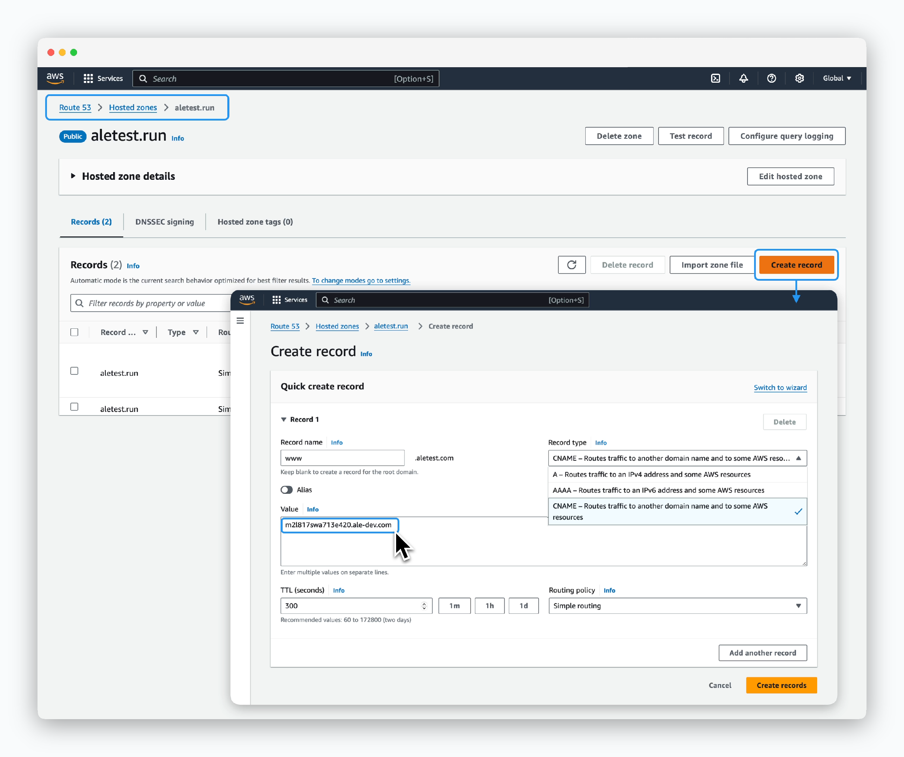Viewport: 904px width, 757px height.
Task: Open the CloudShell terminal icon
Action: click(x=716, y=79)
